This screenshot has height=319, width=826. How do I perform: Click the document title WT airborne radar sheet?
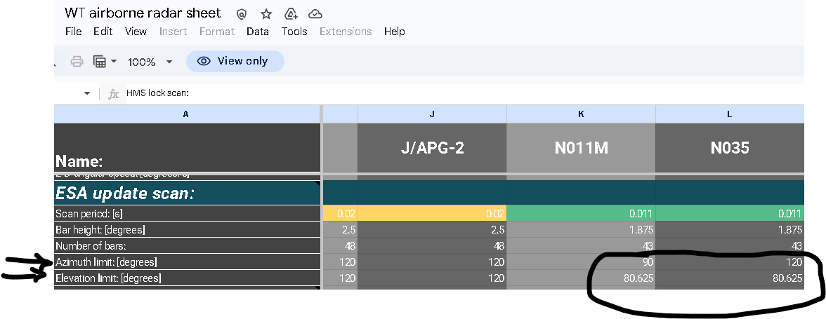coord(143,13)
